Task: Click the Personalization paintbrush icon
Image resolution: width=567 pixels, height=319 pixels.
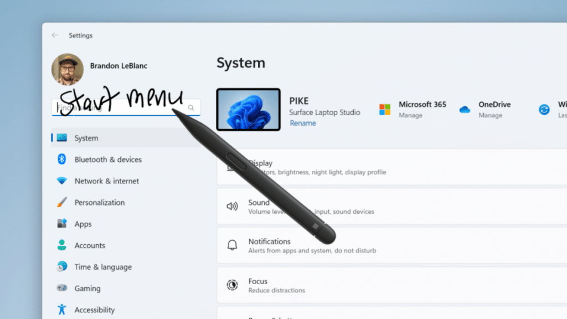Action: [x=62, y=203]
